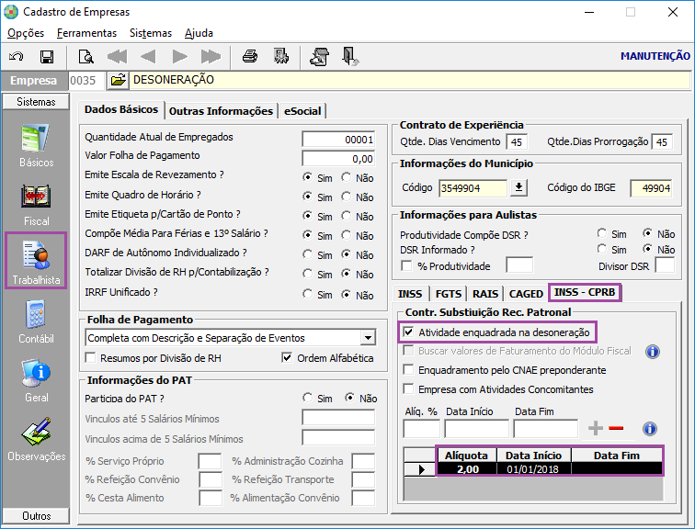This screenshot has width=695, height=529.
Task: Open the Geral system module
Action: tap(37, 381)
